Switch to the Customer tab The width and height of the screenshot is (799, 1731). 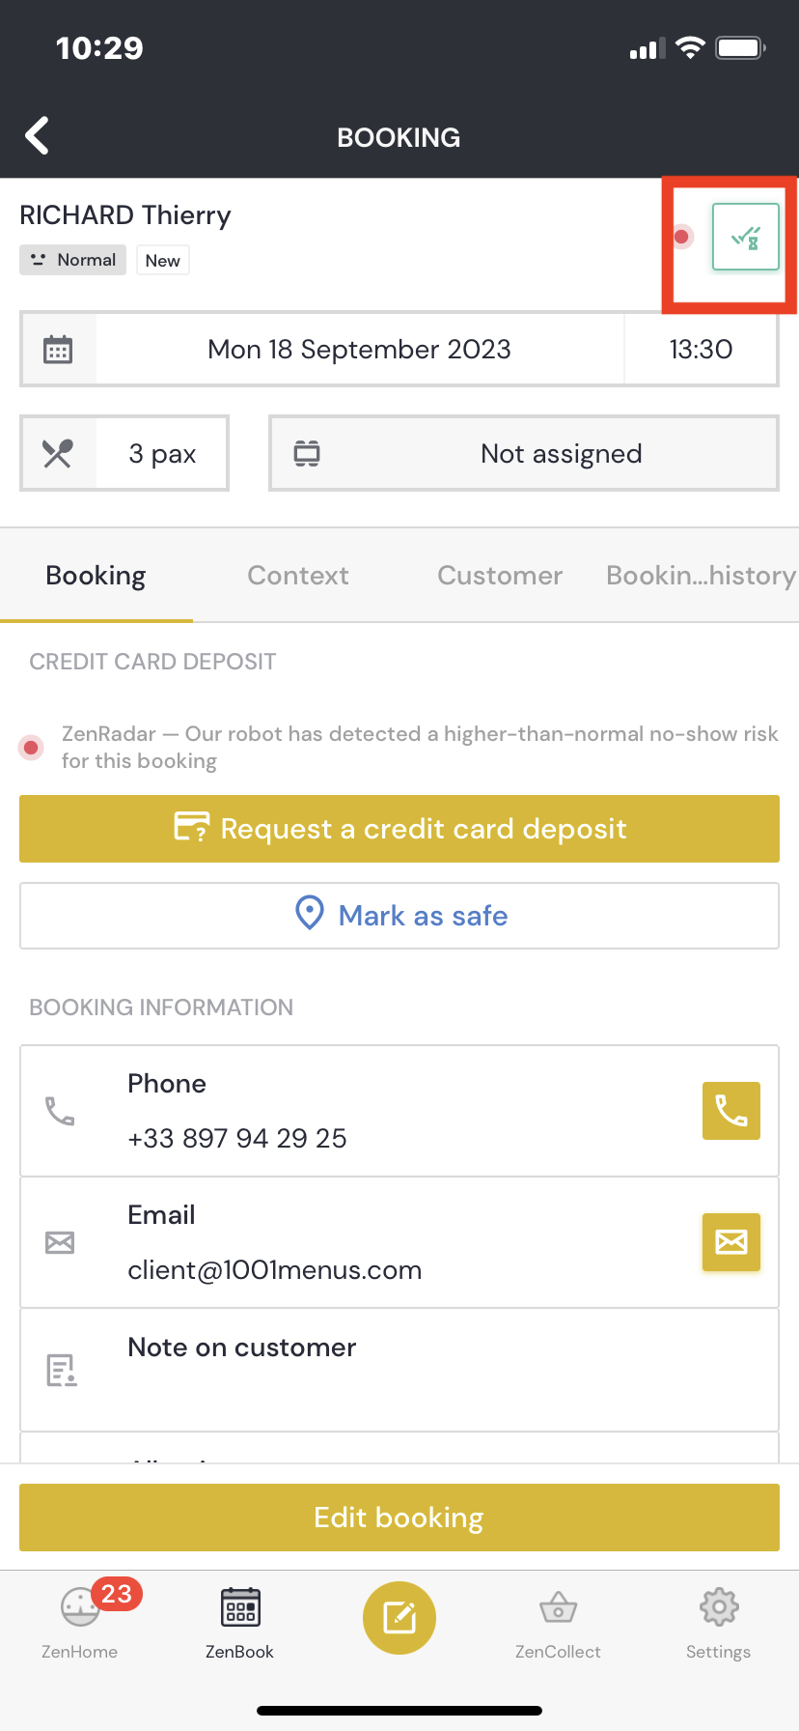pos(500,576)
